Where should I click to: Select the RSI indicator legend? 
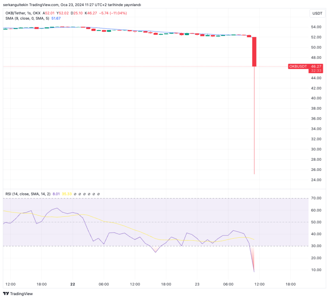(x=27, y=194)
